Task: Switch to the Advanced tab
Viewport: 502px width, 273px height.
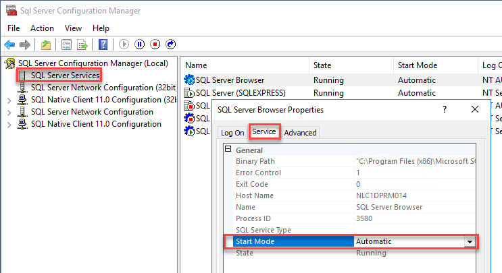Action: click(300, 133)
